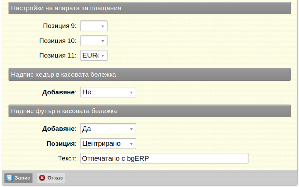This screenshot has width=299, height=187.
Task: Click the Настройки на апарата за плащания header
Action: [149, 8]
